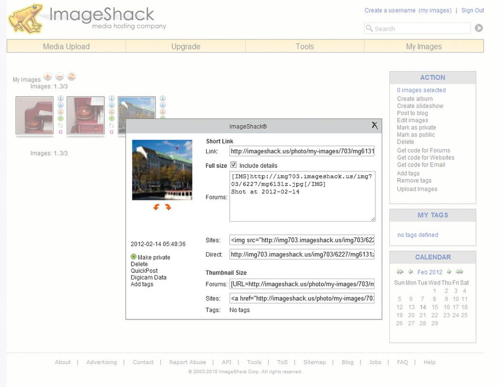The image size is (502, 387).
Task: Open info icon next to first thumbnail
Action: (61, 98)
